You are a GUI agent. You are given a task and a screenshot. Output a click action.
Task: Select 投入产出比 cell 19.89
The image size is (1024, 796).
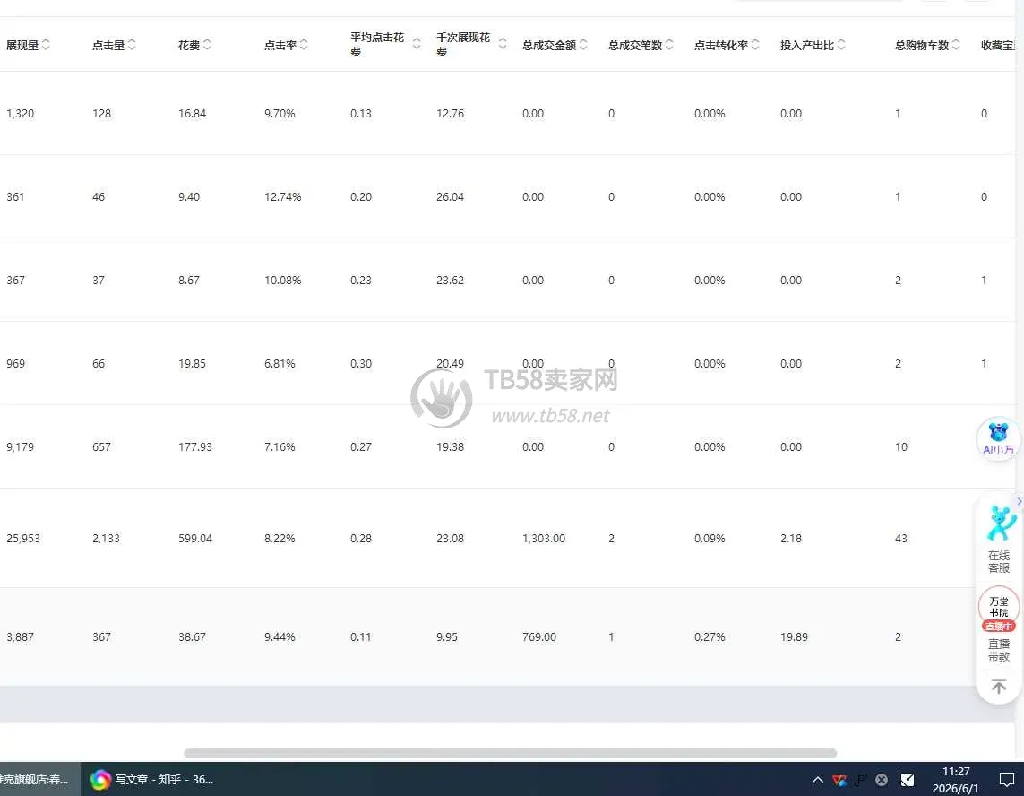point(794,636)
